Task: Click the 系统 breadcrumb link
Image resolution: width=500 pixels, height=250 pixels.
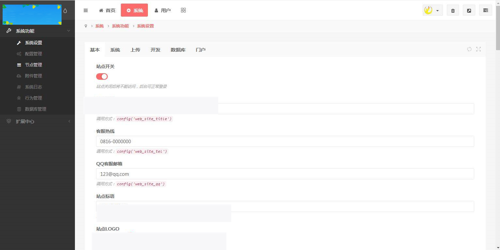Action: [99, 26]
